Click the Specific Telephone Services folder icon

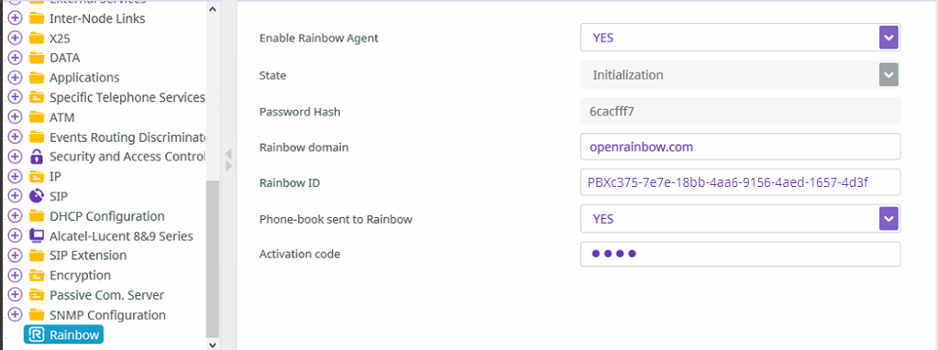tap(37, 97)
